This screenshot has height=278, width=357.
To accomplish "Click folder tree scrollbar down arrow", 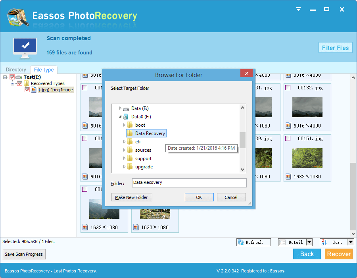I will (x=242, y=170).
